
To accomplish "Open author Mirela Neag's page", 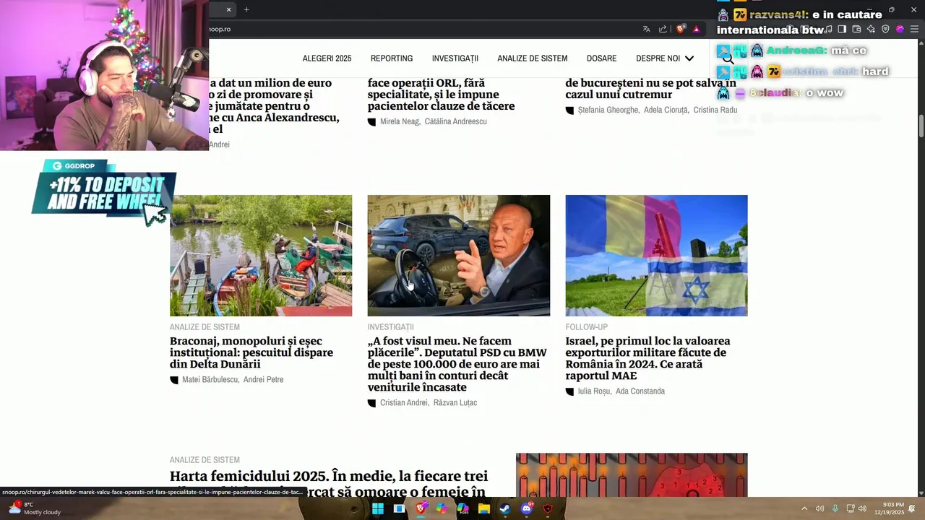I will tap(400, 121).
